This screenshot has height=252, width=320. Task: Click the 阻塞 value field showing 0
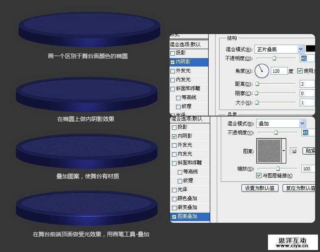click(x=307, y=93)
